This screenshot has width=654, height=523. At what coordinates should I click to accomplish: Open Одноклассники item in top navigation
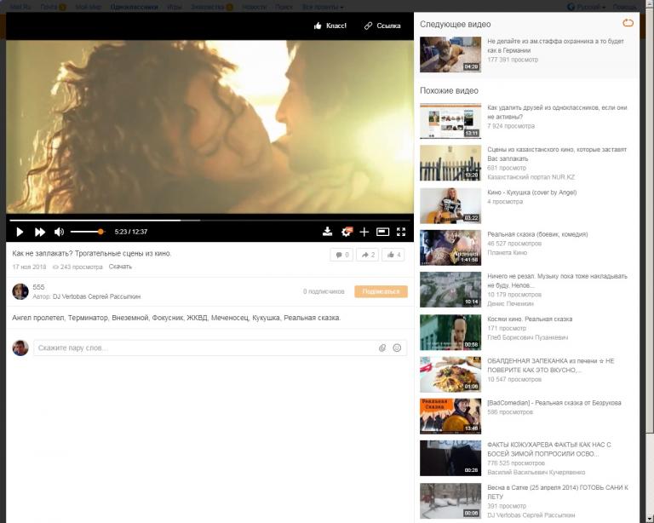134,7
